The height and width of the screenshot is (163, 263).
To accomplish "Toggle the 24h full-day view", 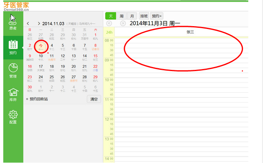I will pyautogui.click(x=109, y=32).
